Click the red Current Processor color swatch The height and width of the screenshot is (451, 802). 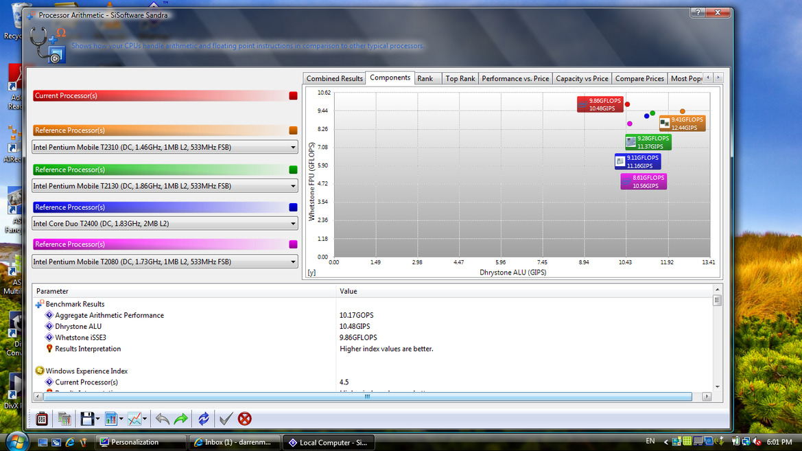click(x=293, y=95)
